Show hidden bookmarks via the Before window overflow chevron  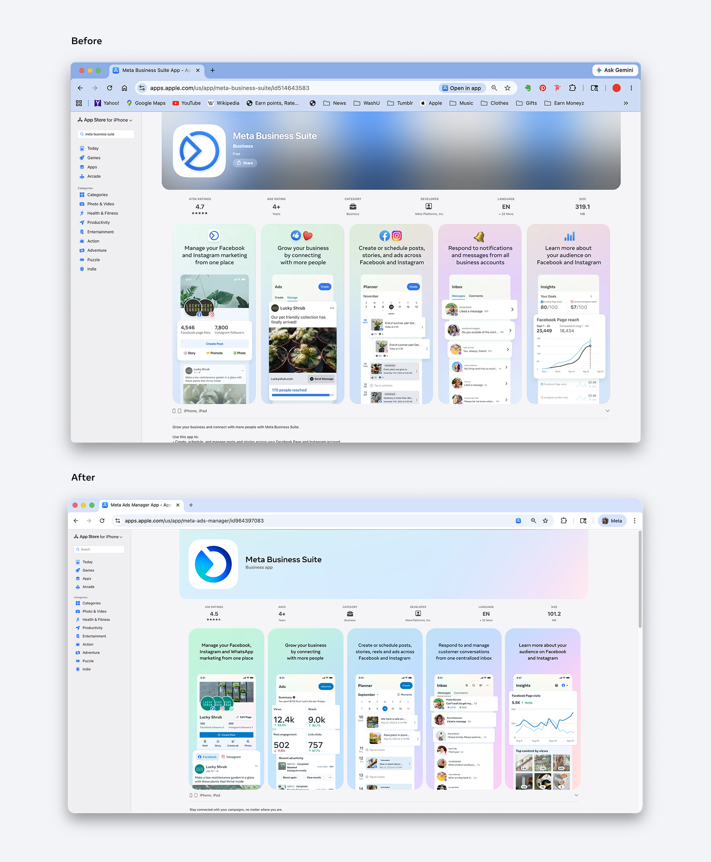(x=626, y=103)
